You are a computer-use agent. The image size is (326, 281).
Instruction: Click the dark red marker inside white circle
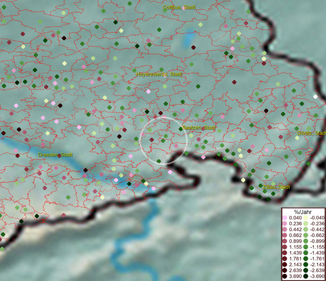pos(152,140)
